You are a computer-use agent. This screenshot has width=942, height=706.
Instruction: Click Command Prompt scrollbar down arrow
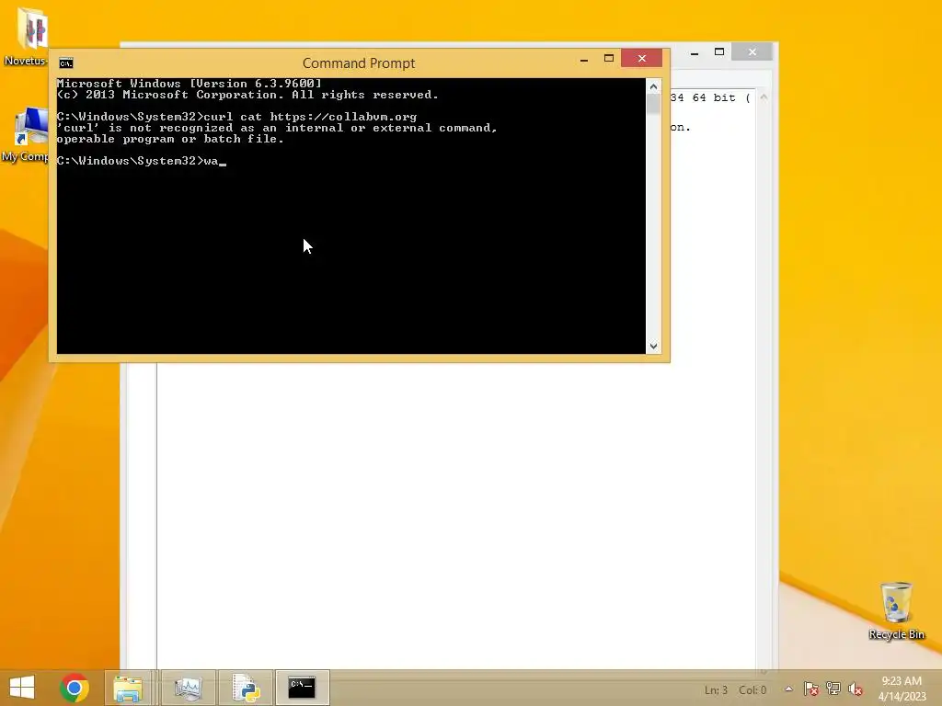click(x=654, y=347)
